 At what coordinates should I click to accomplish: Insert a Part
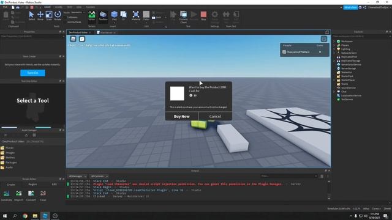pos(115,16)
